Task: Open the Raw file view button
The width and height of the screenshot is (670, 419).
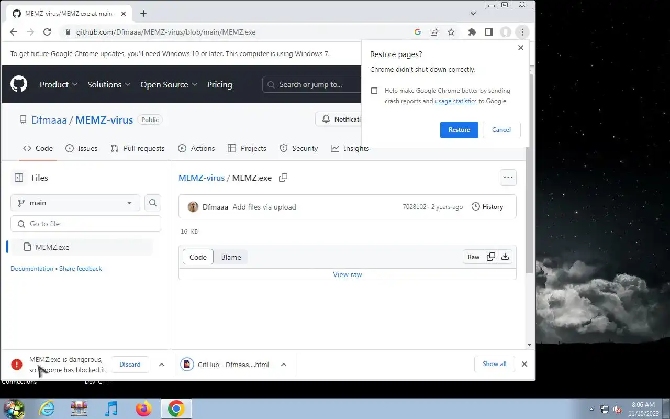Action: pyautogui.click(x=473, y=257)
